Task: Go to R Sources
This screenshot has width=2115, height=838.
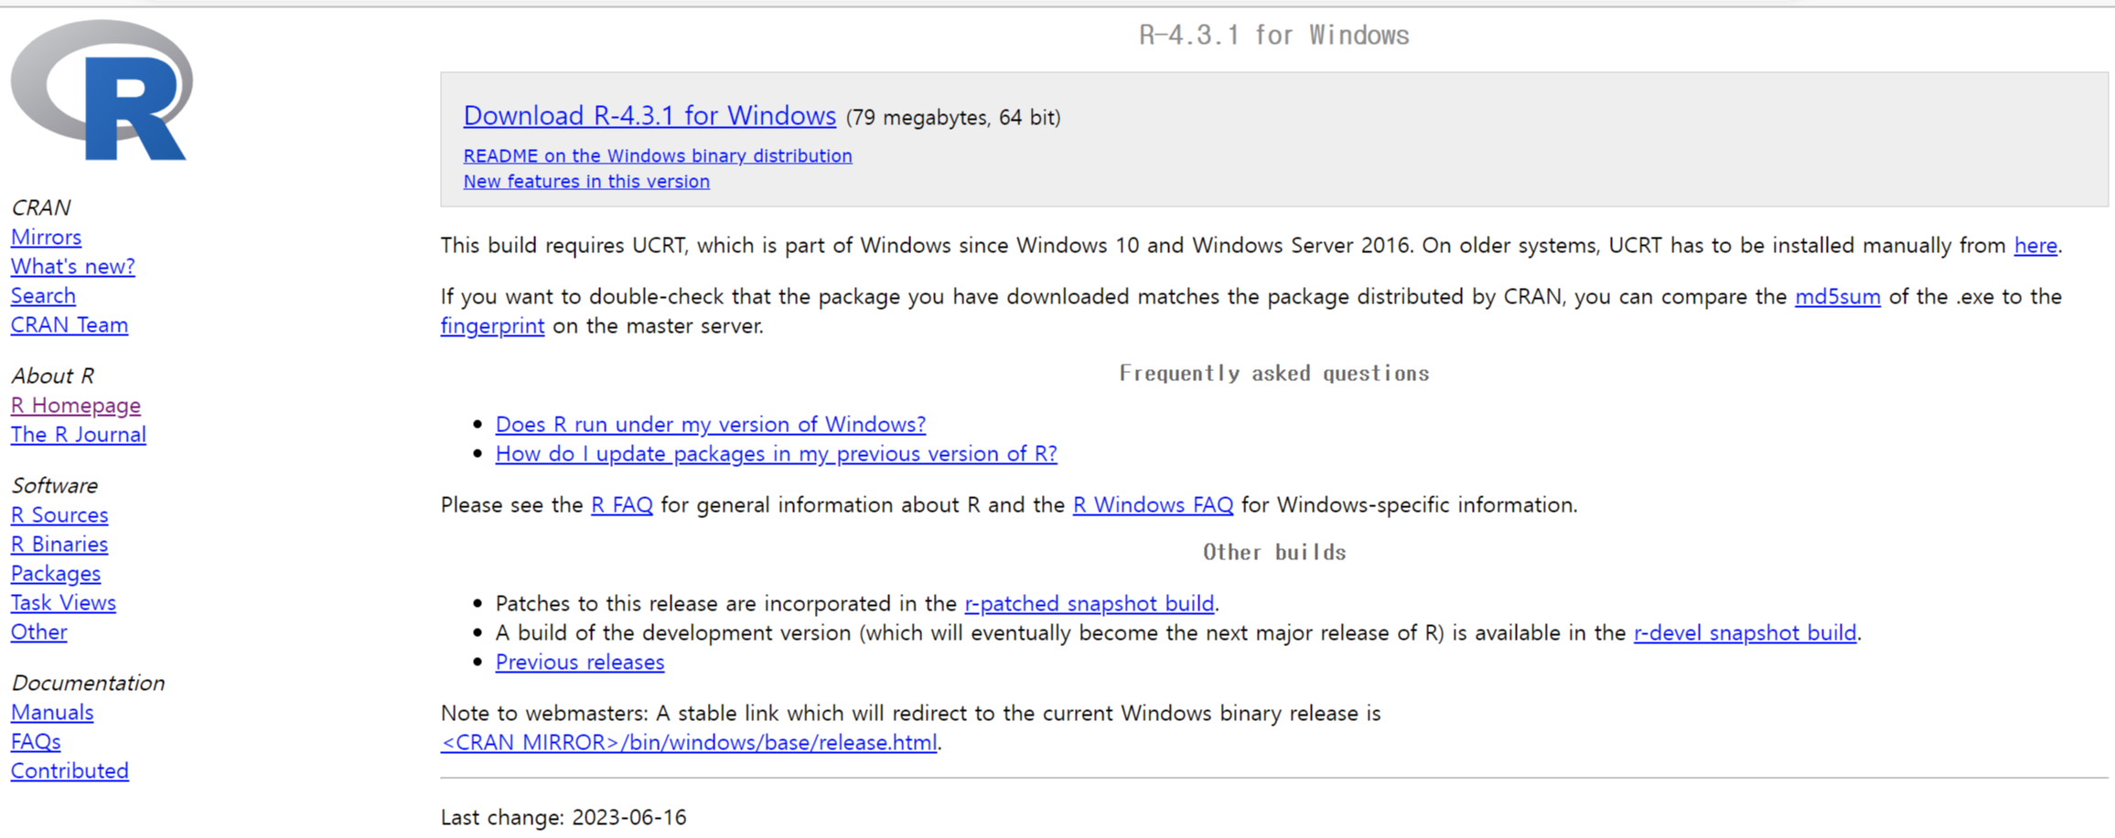Action: [x=59, y=515]
